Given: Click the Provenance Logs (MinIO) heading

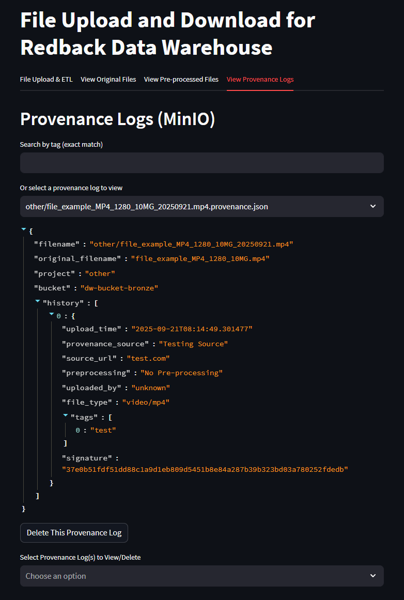Looking at the screenshot, I should click(x=117, y=119).
